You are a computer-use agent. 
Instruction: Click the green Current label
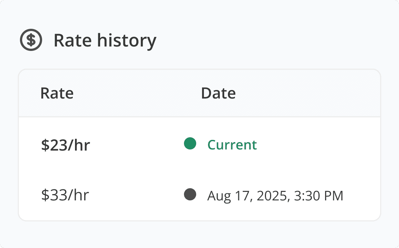click(232, 145)
